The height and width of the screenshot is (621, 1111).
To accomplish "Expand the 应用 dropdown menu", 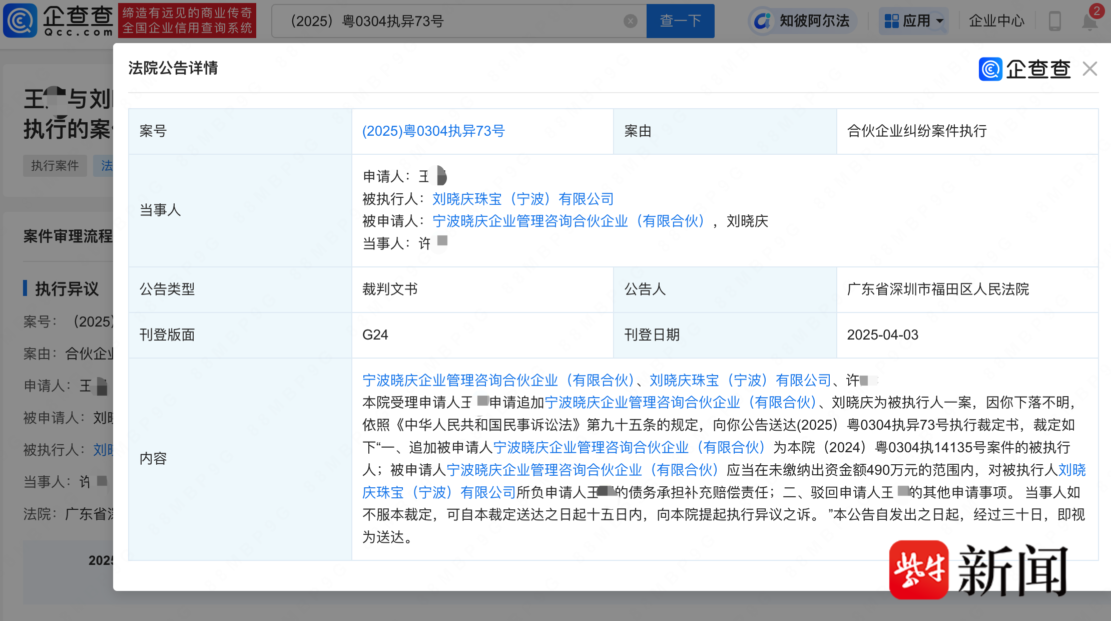I will pos(913,21).
